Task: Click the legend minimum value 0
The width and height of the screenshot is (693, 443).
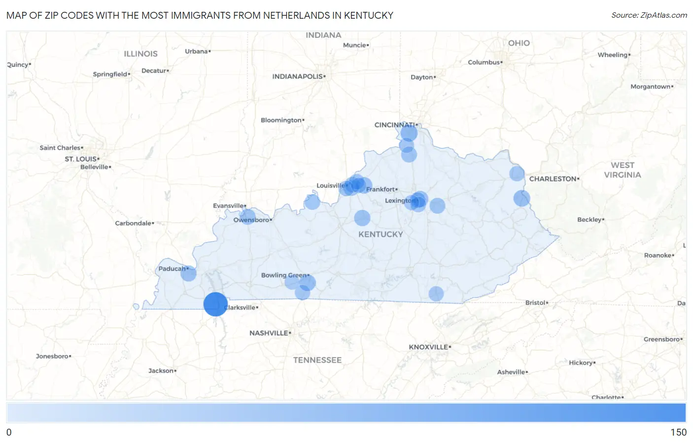Action: (9, 432)
